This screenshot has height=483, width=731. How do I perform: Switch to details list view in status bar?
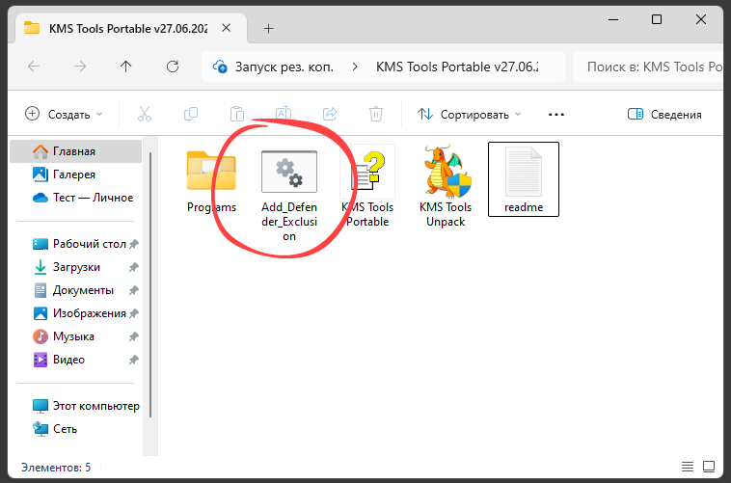point(686,468)
